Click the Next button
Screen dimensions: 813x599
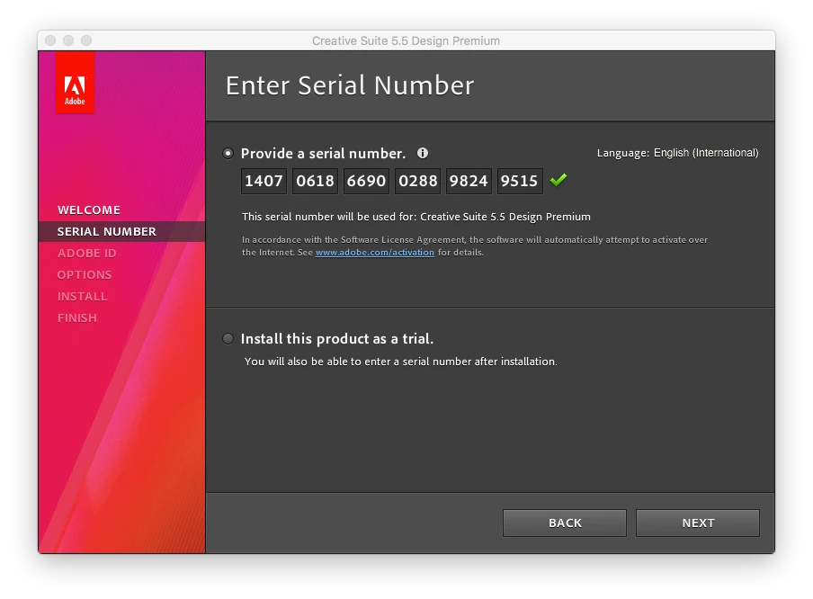point(698,523)
